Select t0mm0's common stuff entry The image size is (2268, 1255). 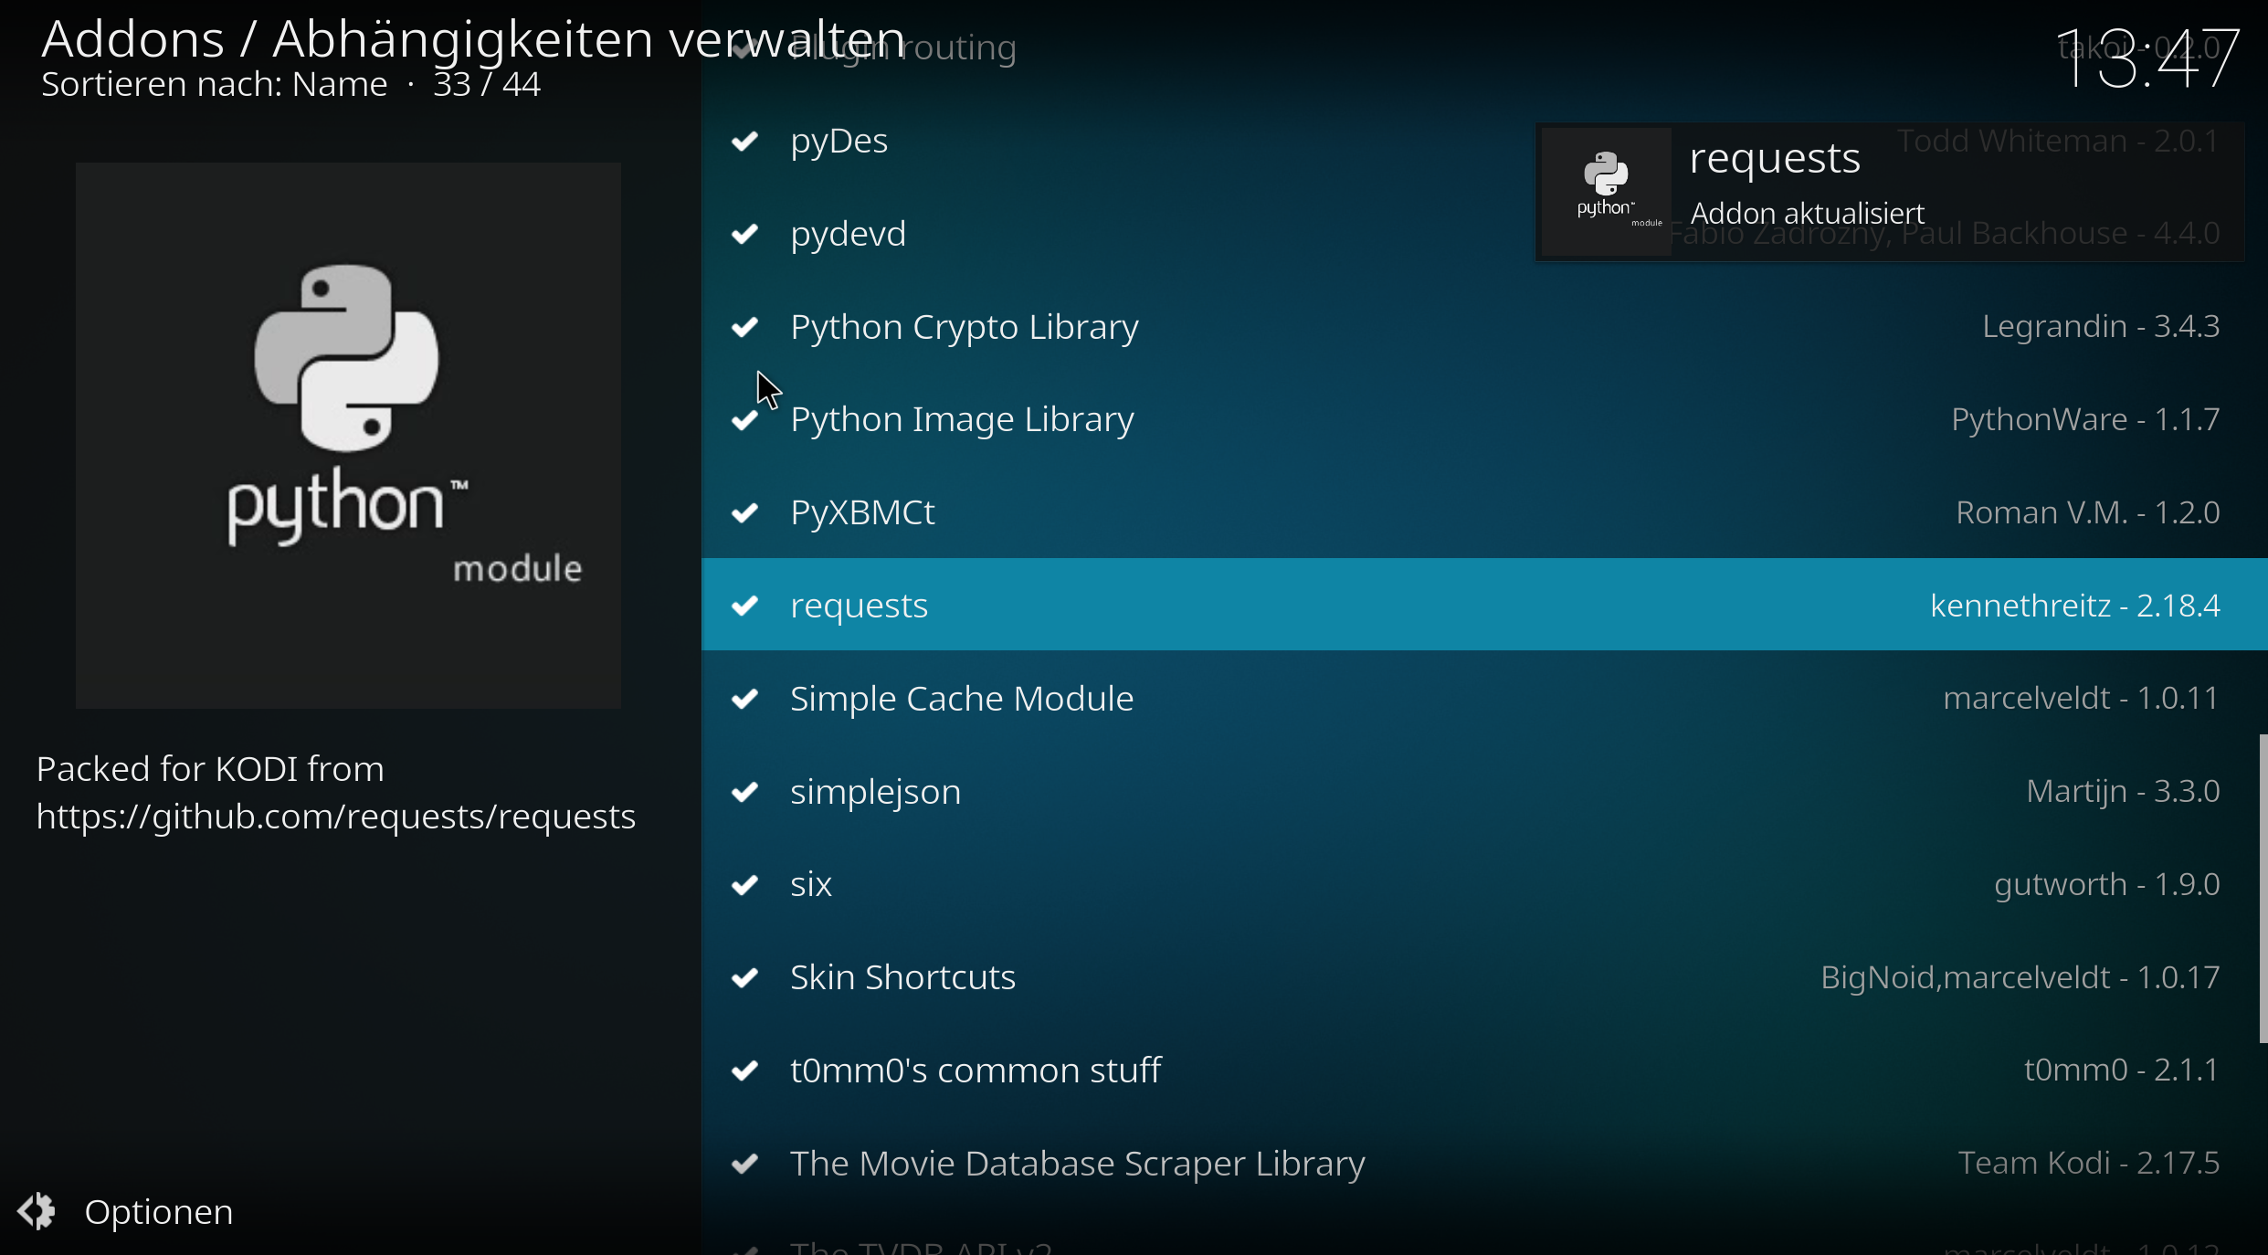[1484, 1070]
